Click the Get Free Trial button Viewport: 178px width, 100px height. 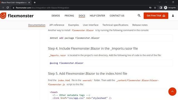pos(156,16)
